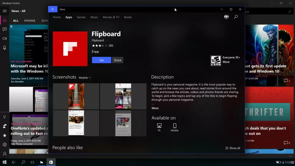Open Task View on the taskbar
Image resolution: width=295 pixels, height=166 pixels.
[32, 162]
